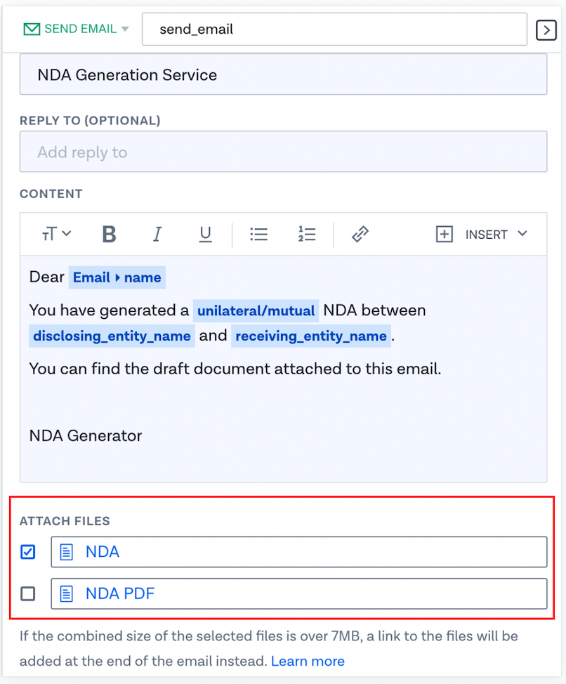
Task: Select the unilateral/mutual merge field
Action: [x=256, y=310]
